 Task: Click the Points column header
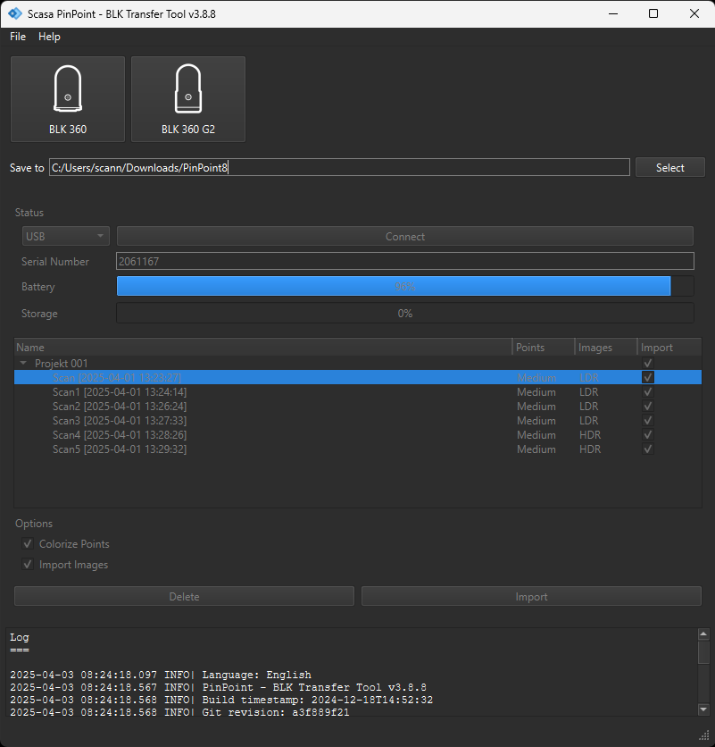(x=544, y=348)
